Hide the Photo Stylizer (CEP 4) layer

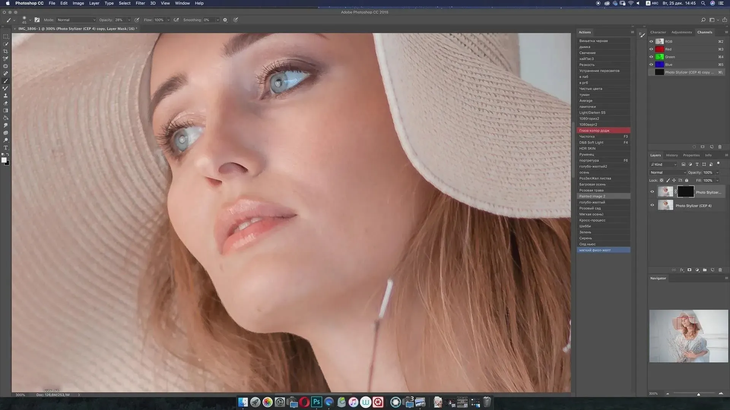pyautogui.click(x=652, y=205)
